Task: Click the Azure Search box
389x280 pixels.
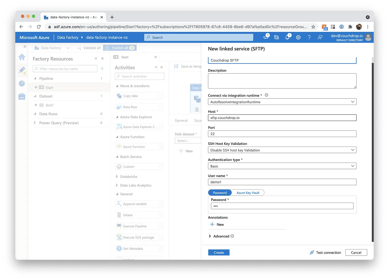Action: tap(199, 37)
